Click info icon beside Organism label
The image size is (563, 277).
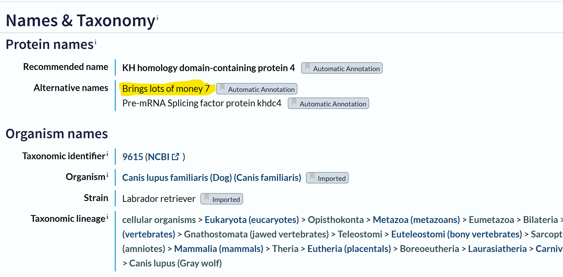(107, 175)
